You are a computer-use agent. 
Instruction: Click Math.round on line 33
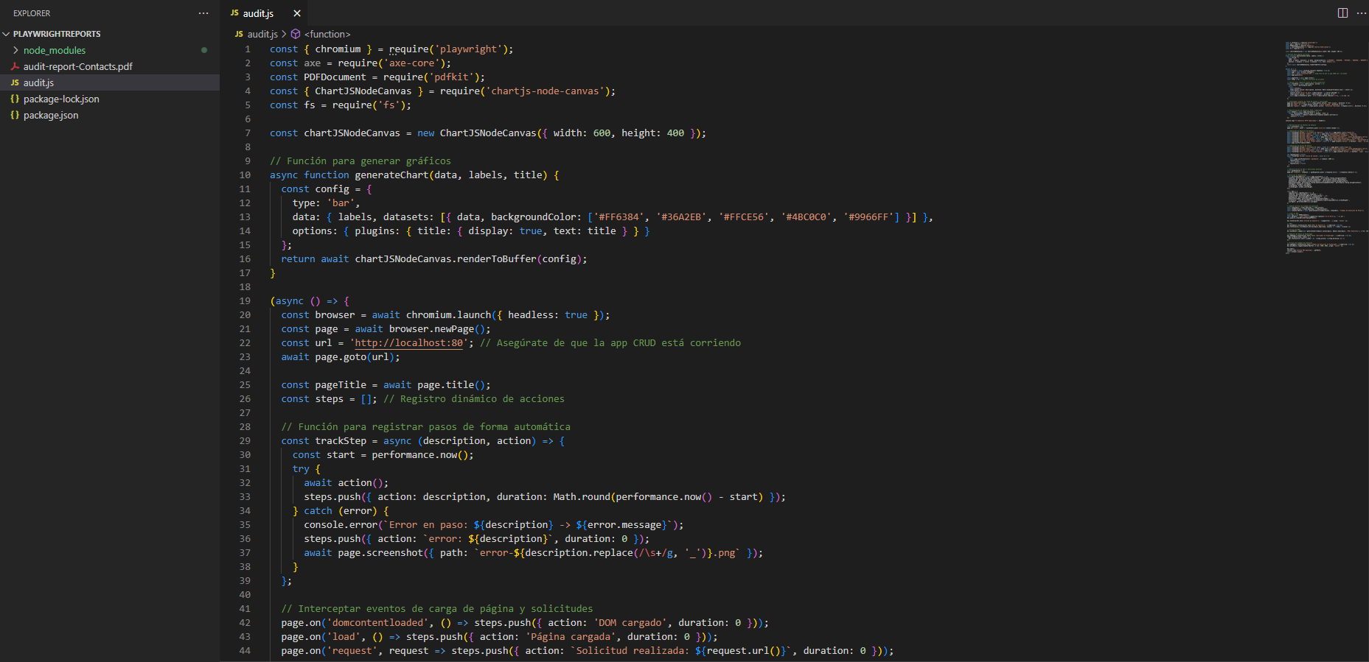(582, 497)
